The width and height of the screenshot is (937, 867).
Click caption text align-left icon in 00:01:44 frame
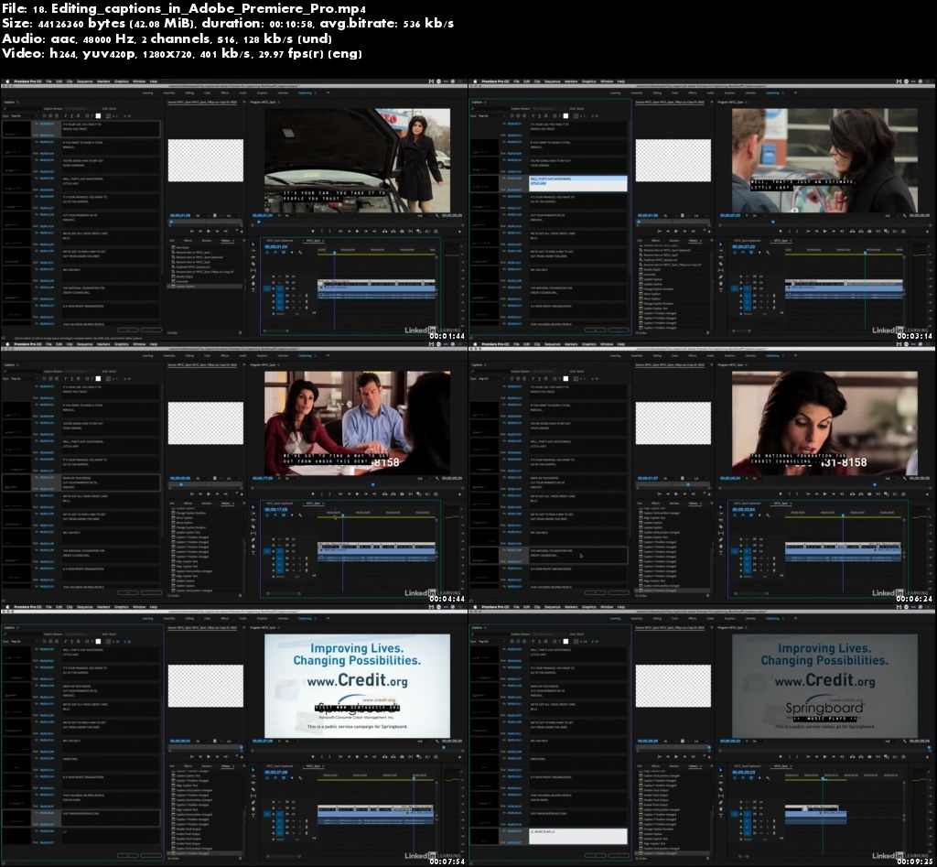pos(44,116)
